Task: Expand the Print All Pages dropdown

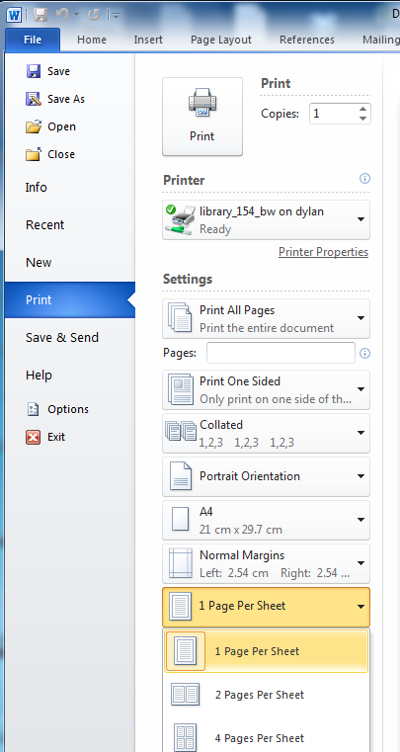Action: 267,318
